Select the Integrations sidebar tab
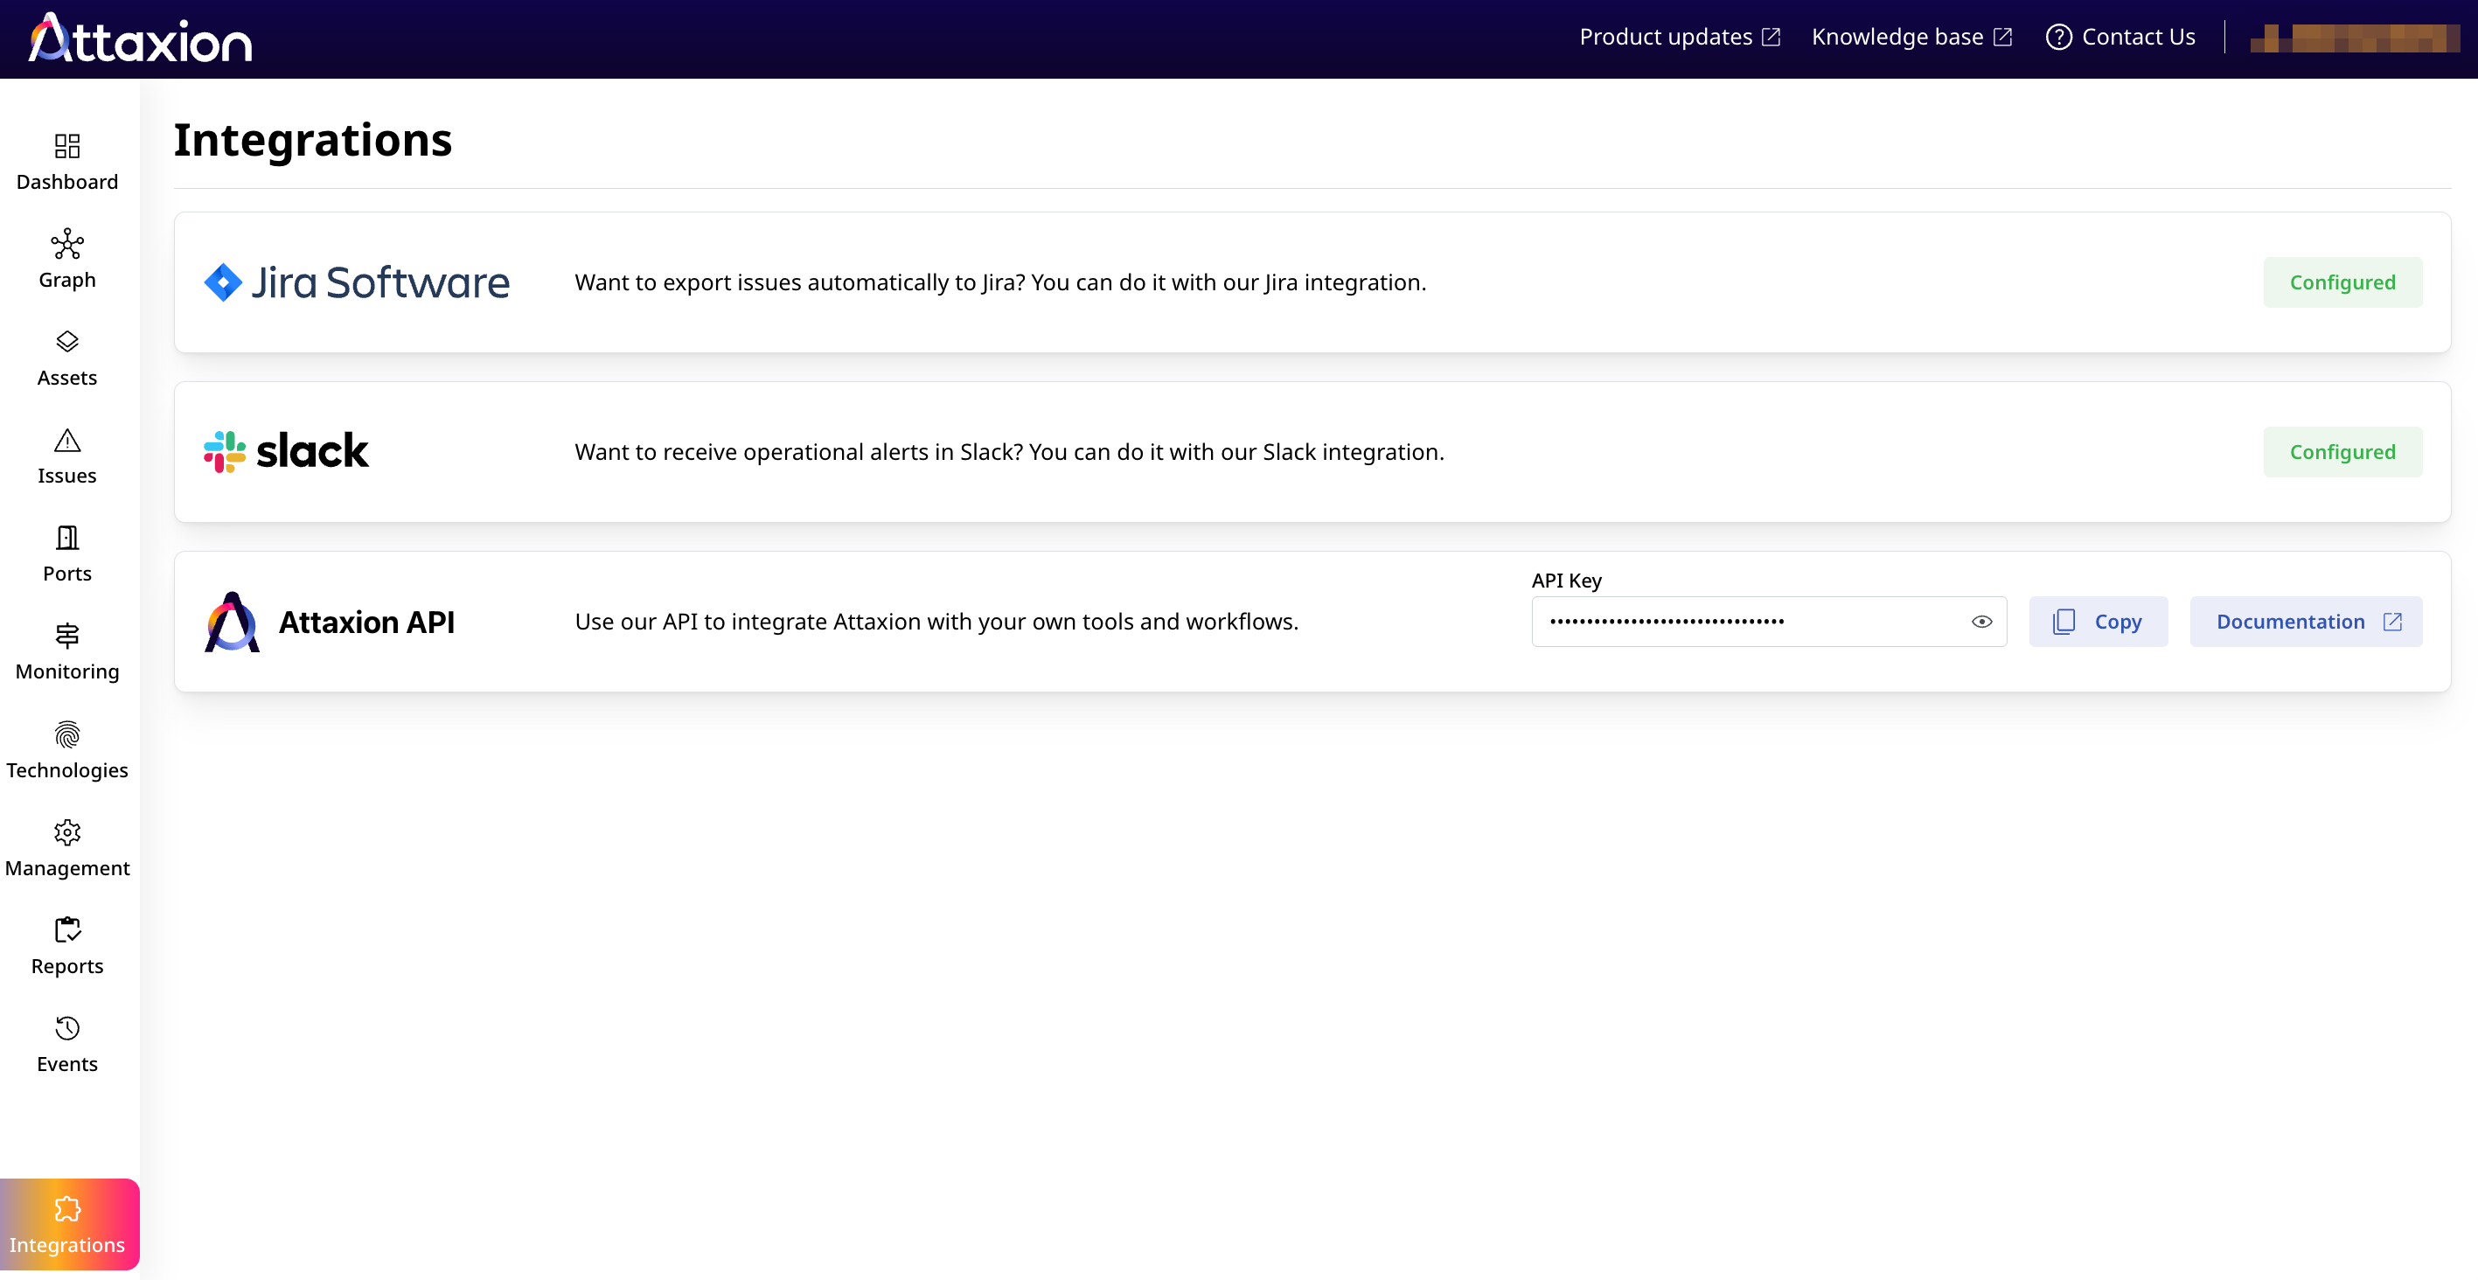The height and width of the screenshot is (1280, 2478). (67, 1224)
